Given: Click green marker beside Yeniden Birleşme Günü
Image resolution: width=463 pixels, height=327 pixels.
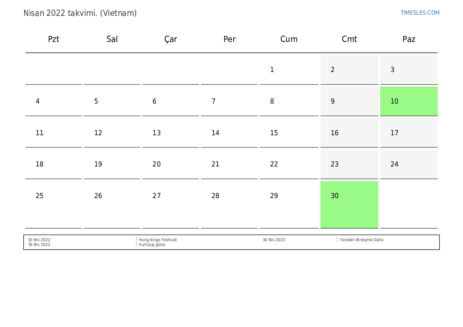Looking at the screenshot, I should (x=337, y=240).
